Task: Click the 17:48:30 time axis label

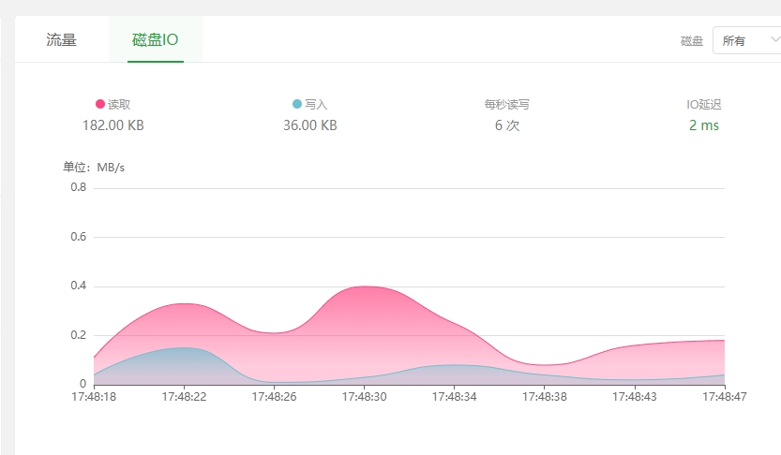Action: pos(364,397)
